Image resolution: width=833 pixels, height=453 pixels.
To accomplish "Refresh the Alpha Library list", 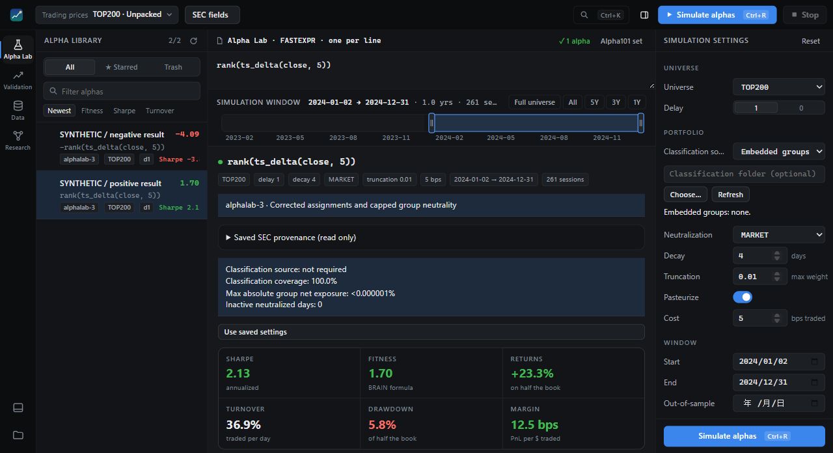I will pos(193,40).
